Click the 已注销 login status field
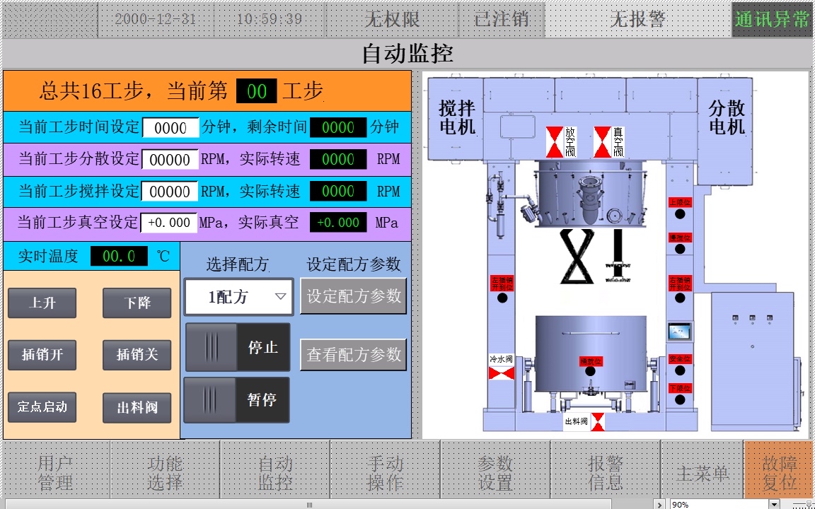This screenshot has height=509, width=815. 502,20
